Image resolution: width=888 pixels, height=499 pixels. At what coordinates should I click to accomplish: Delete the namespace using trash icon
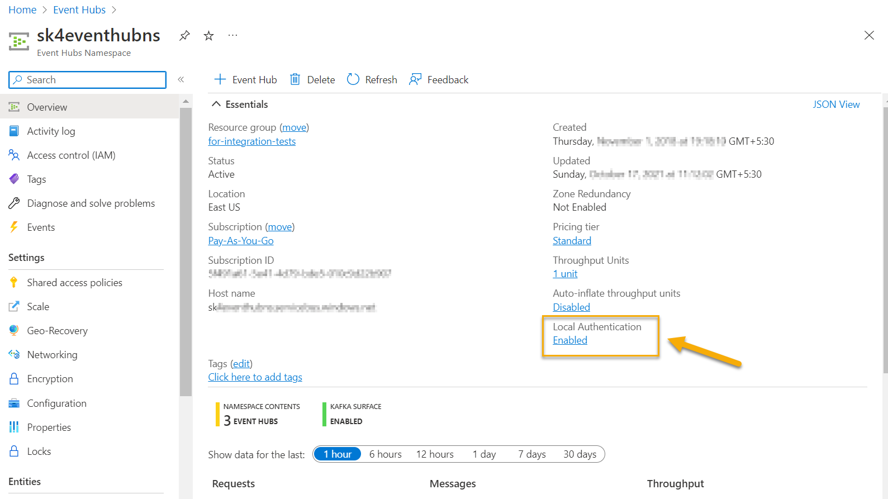coord(312,79)
